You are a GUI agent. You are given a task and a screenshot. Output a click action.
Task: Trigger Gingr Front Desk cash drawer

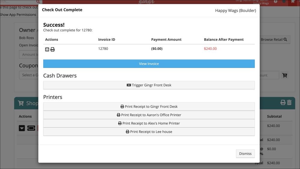[149, 85]
